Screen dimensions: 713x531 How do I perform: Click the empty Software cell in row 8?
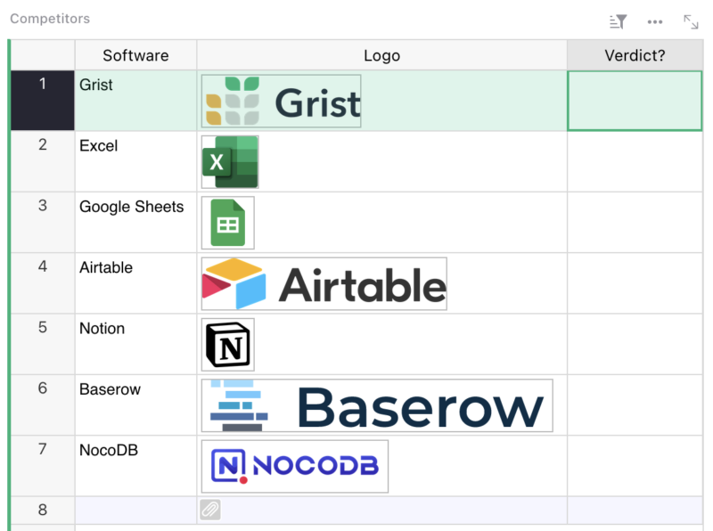pos(135,510)
